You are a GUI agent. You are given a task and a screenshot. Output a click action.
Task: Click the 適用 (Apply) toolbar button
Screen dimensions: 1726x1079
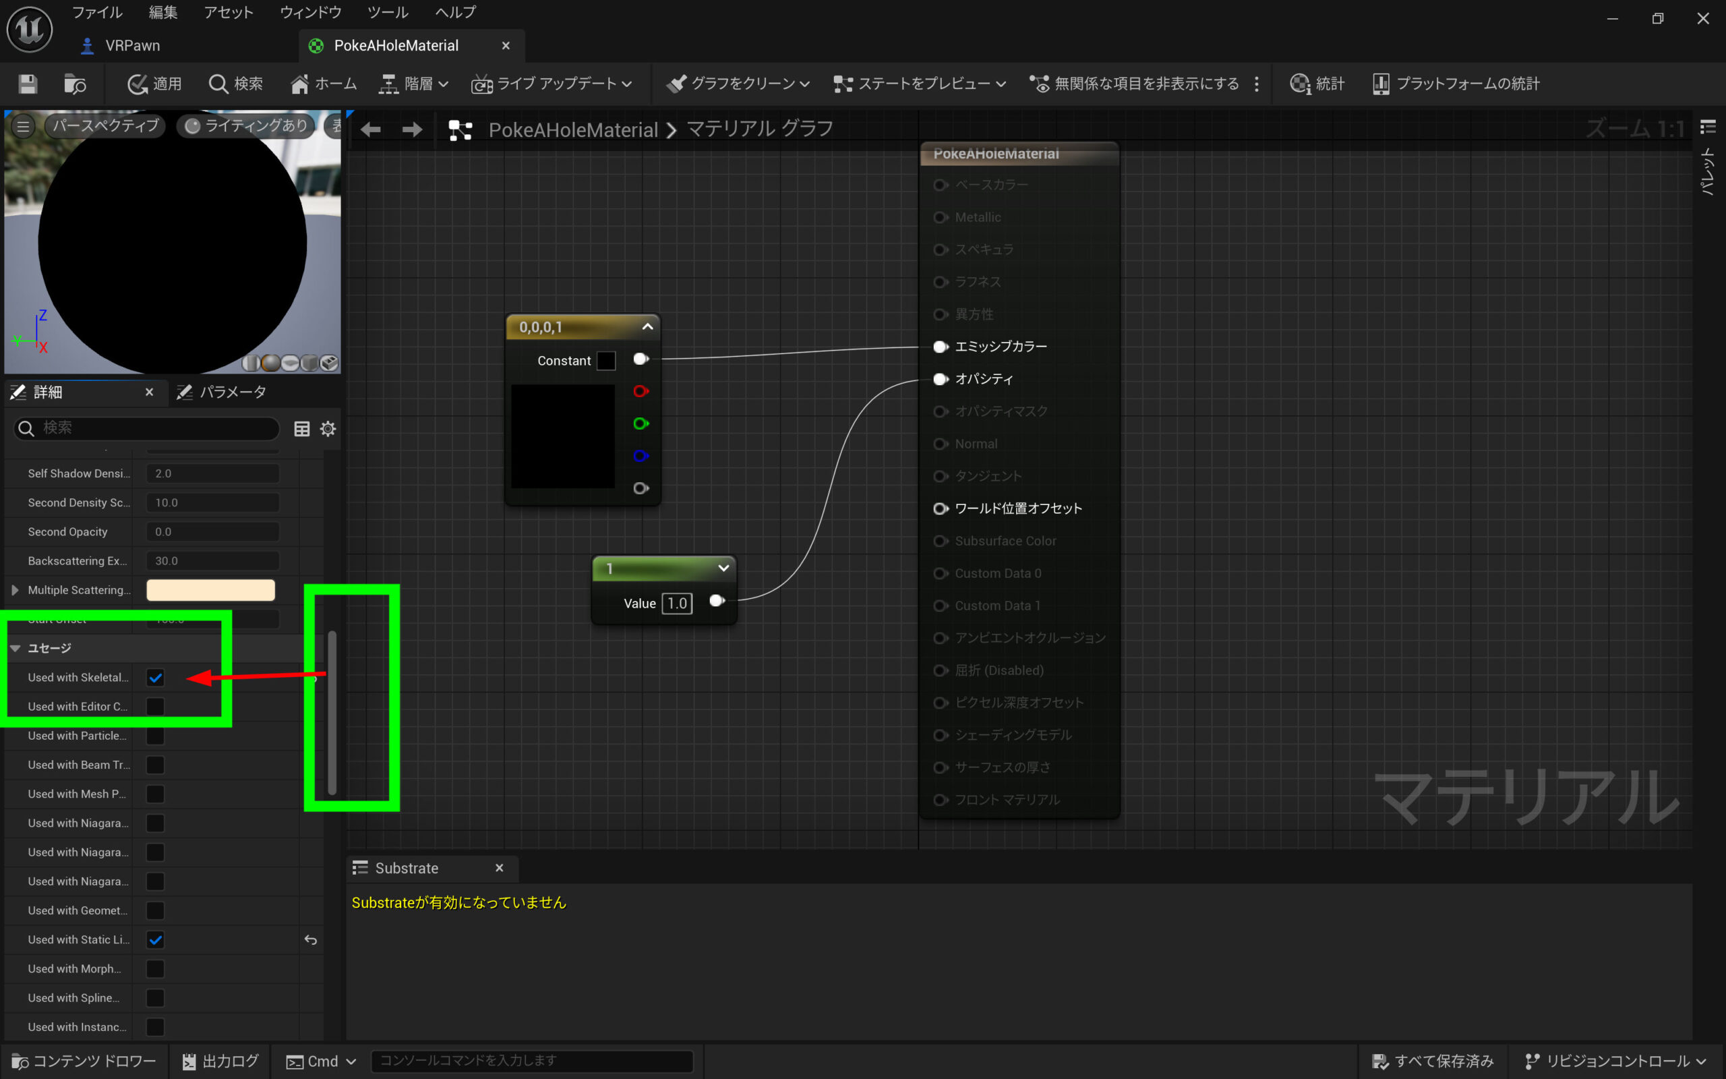pos(155,84)
